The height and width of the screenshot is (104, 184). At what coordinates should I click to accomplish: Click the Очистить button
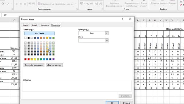pyautogui.click(x=125, y=96)
